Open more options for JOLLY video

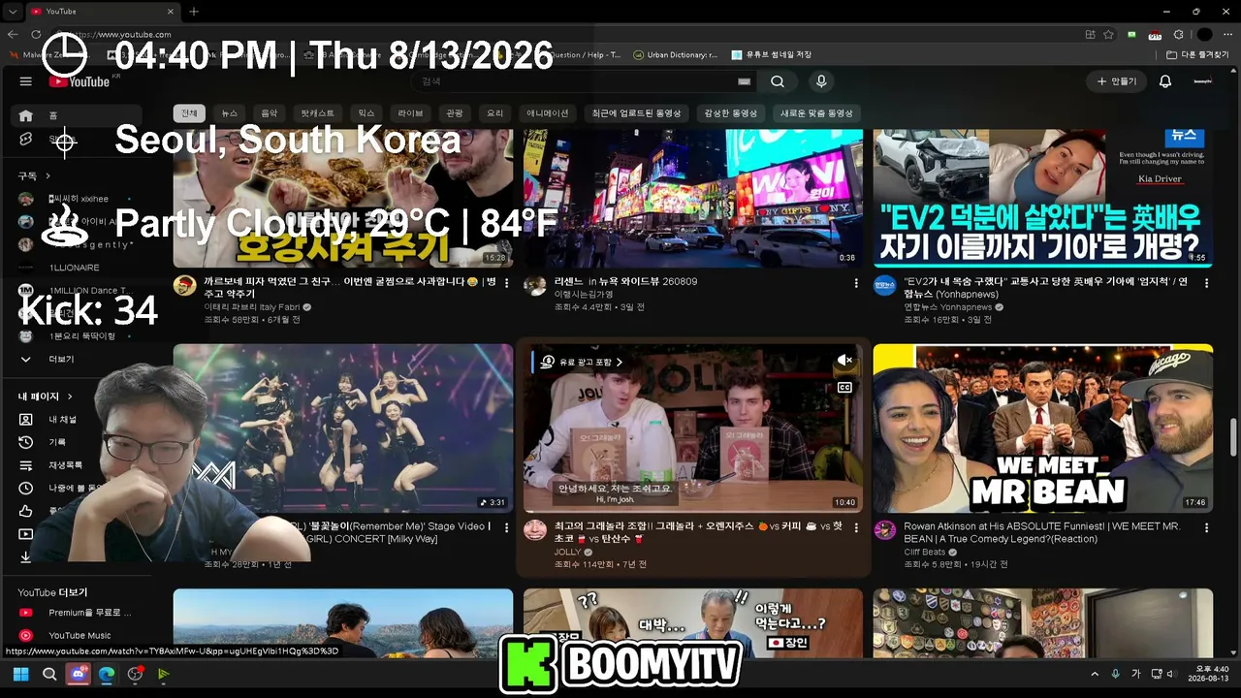856,528
